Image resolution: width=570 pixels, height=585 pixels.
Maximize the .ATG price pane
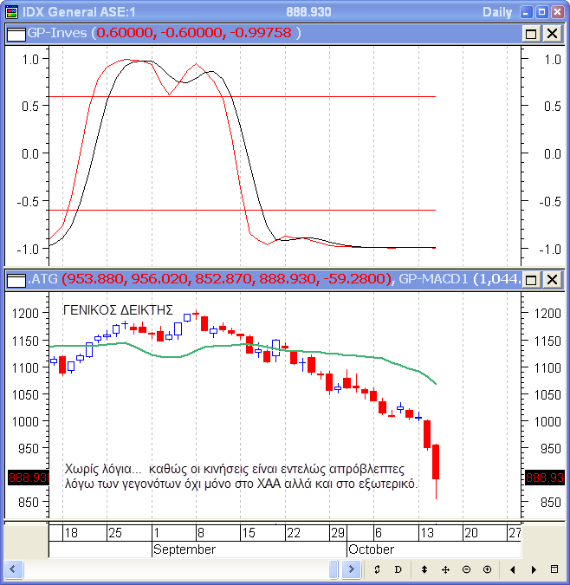pos(531,279)
